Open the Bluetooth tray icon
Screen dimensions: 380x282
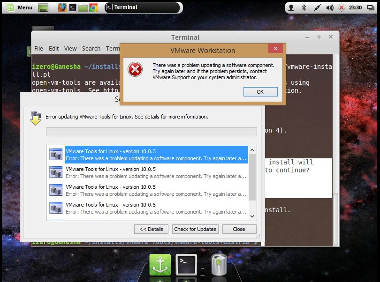[304, 8]
